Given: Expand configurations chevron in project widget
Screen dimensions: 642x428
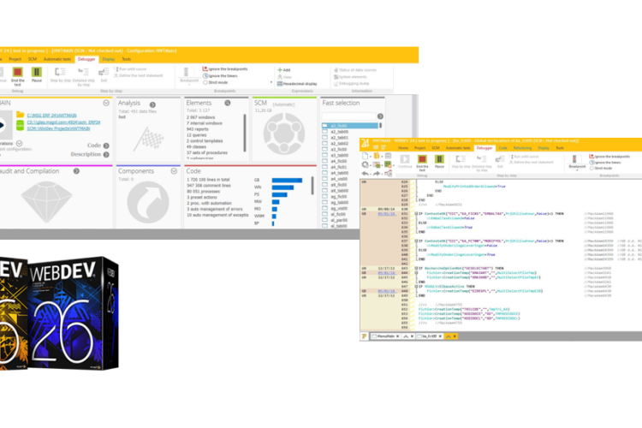Looking at the screenshot, I should click(19, 144).
